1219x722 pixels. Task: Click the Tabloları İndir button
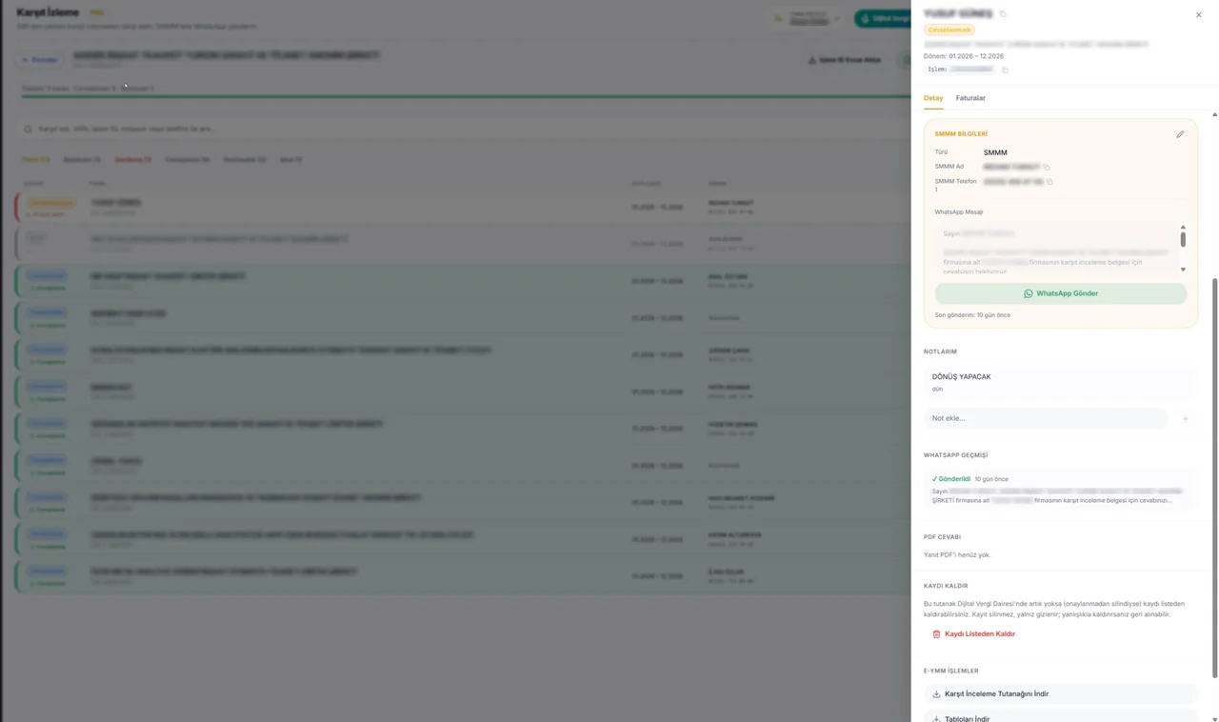point(1061,717)
